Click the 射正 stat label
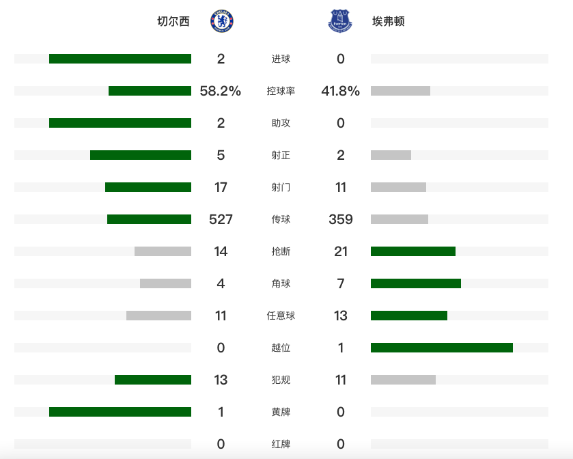 pos(281,156)
